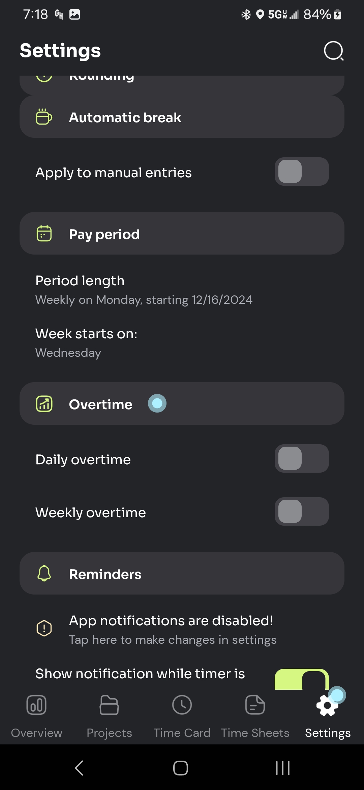The height and width of the screenshot is (790, 364).
Task: Tap App notifications are disabled message
Action: click(172, 629)
